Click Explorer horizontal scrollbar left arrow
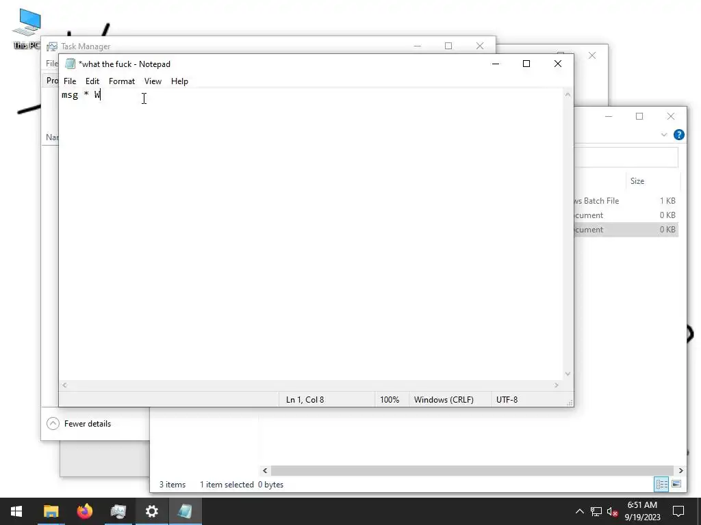 pyautogui.click(x=265, y=470)
